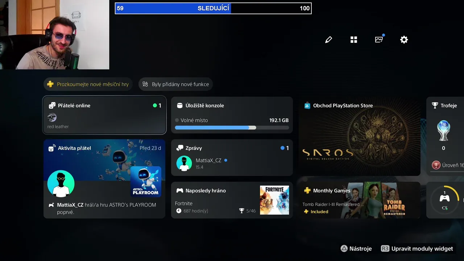Click the storage usage progress bar
Viewport: 464px width, 261px height.
[232, 128]
